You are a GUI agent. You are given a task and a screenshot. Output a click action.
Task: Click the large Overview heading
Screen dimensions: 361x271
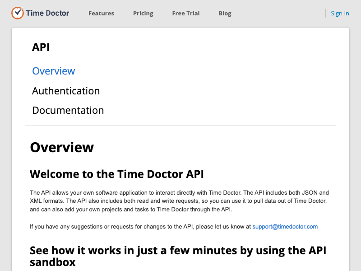tap(62, 147)
